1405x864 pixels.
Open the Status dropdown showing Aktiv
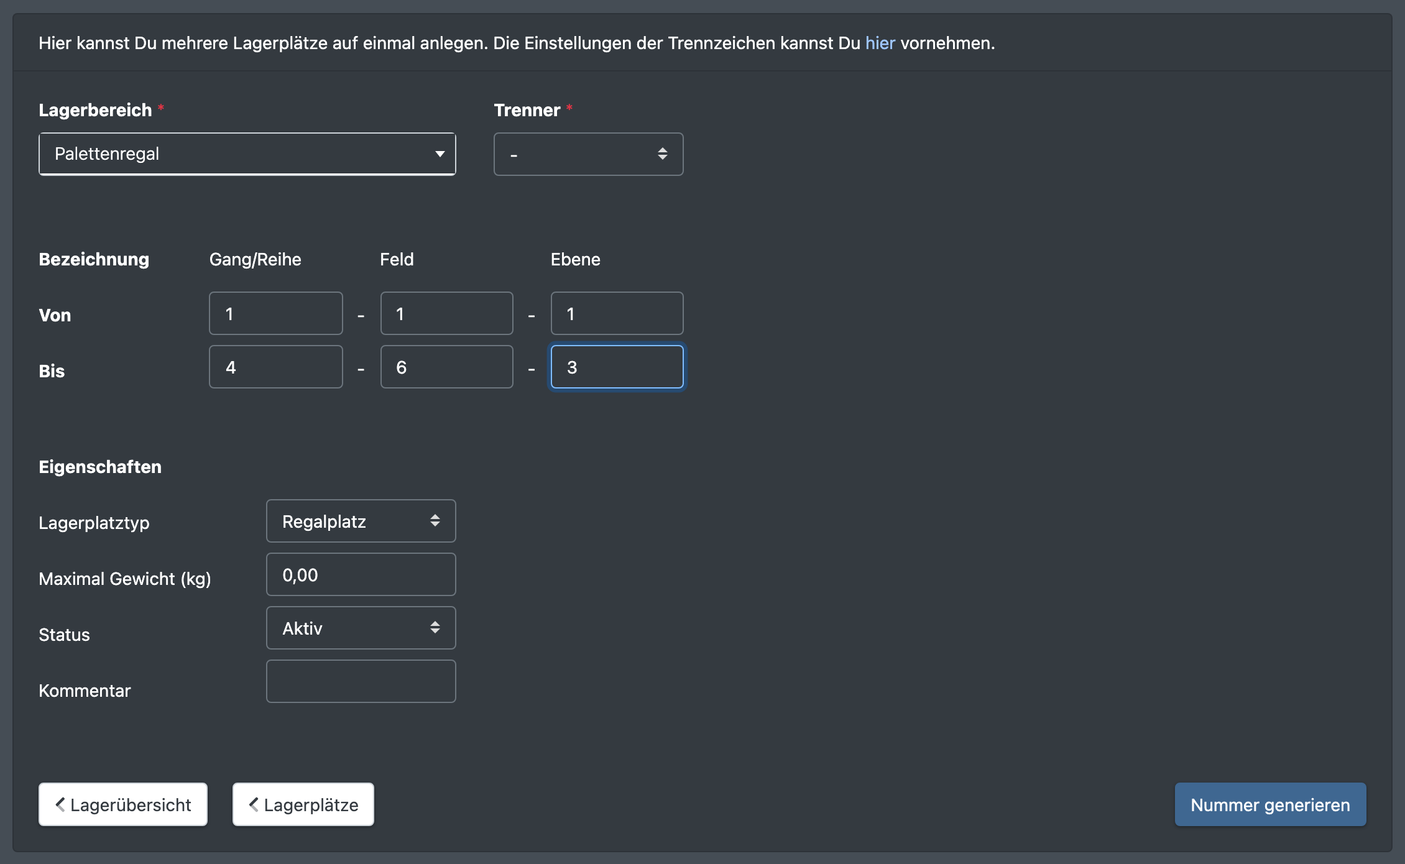point(361,628)
